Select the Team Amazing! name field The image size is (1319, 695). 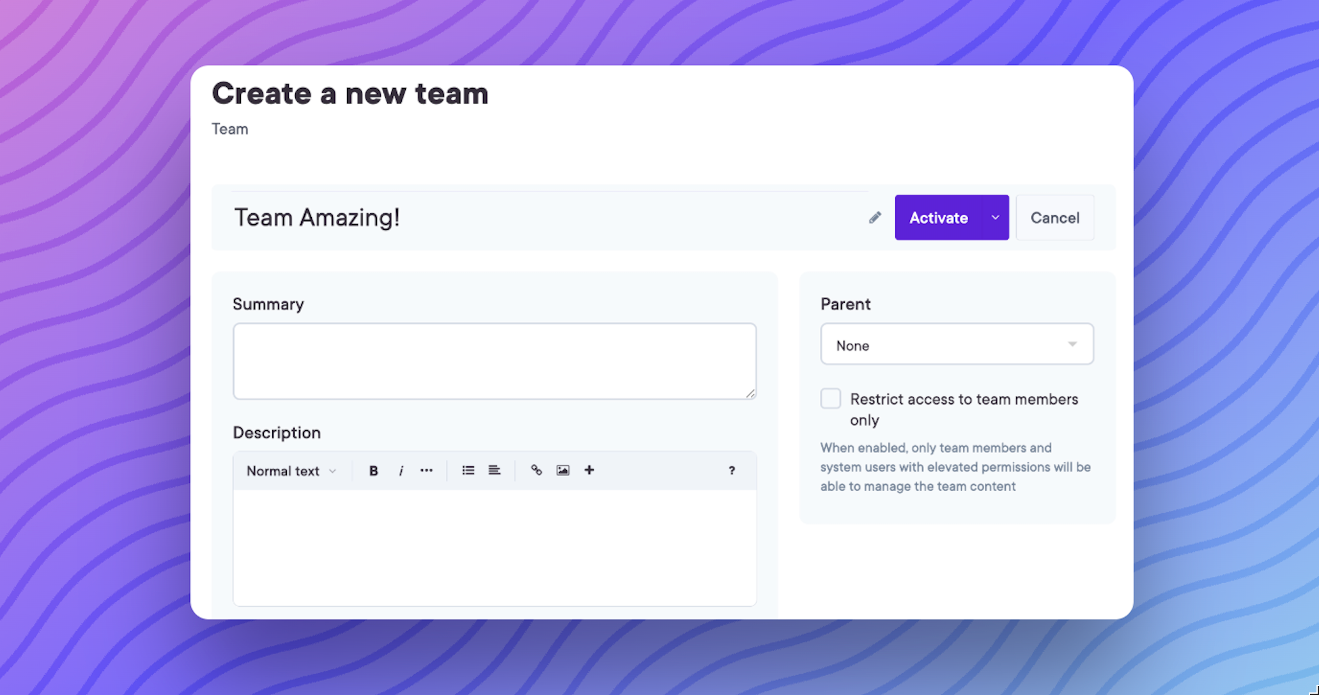click(x=543, y=218)
